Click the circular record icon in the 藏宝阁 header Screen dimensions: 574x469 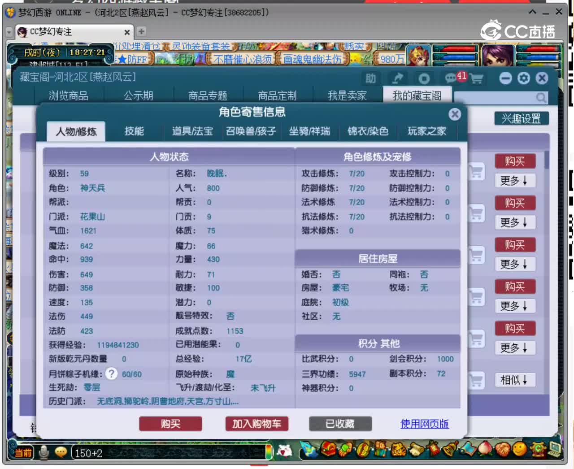coord(424,79)
